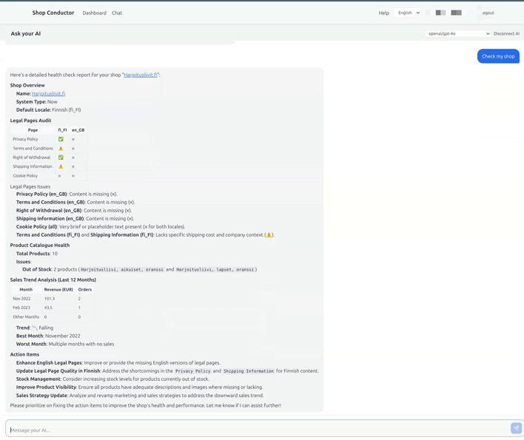The image size is (524, 440).
Task: Click the 'Revenue (EUR)' column header
Action: [58, 289]
